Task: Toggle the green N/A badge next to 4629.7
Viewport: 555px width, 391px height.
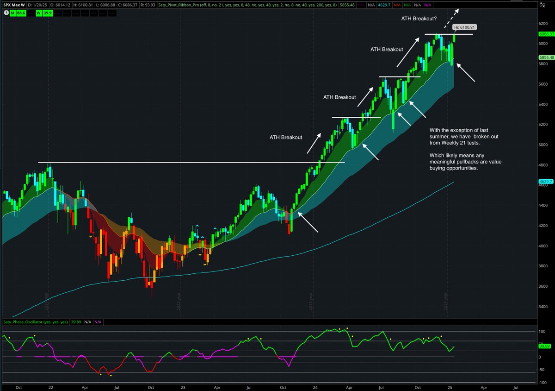Action: (407, 4)
